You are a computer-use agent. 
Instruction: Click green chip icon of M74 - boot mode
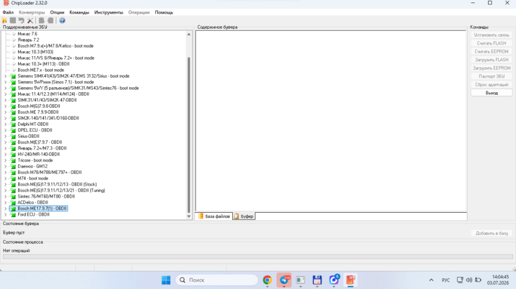pyautogui.click(x=13, y=178)
